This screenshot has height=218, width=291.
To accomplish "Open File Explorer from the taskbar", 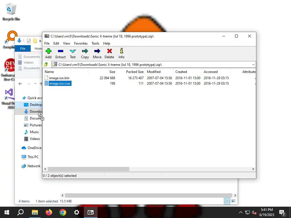I will (35, 212).
